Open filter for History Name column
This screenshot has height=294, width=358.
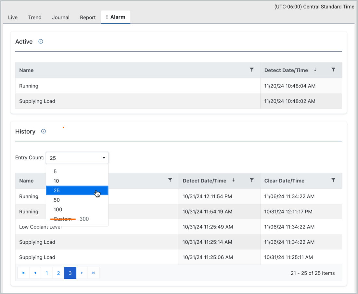(x=170, y=180)
